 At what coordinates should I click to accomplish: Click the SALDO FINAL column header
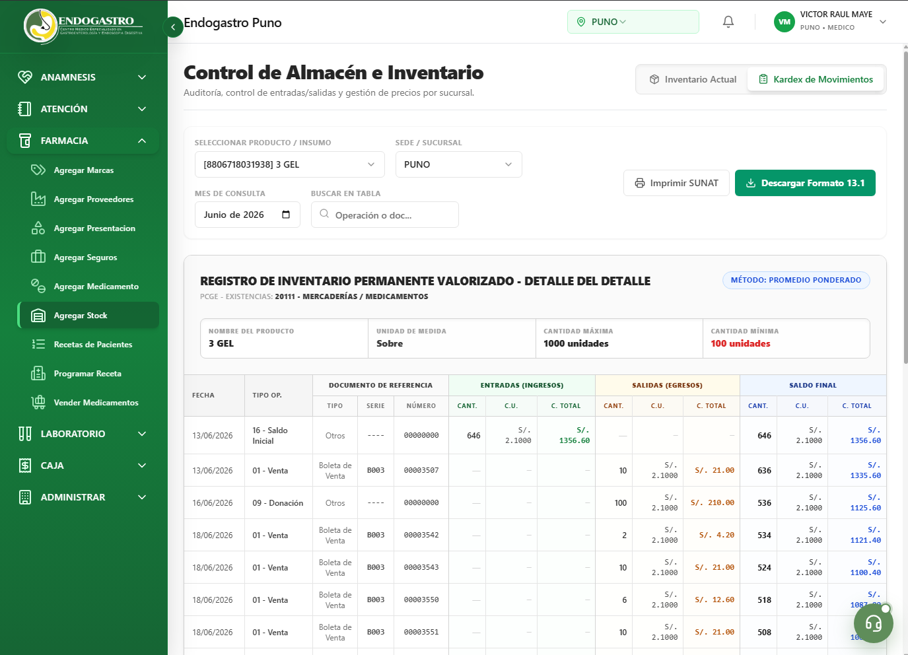point(813,385)
